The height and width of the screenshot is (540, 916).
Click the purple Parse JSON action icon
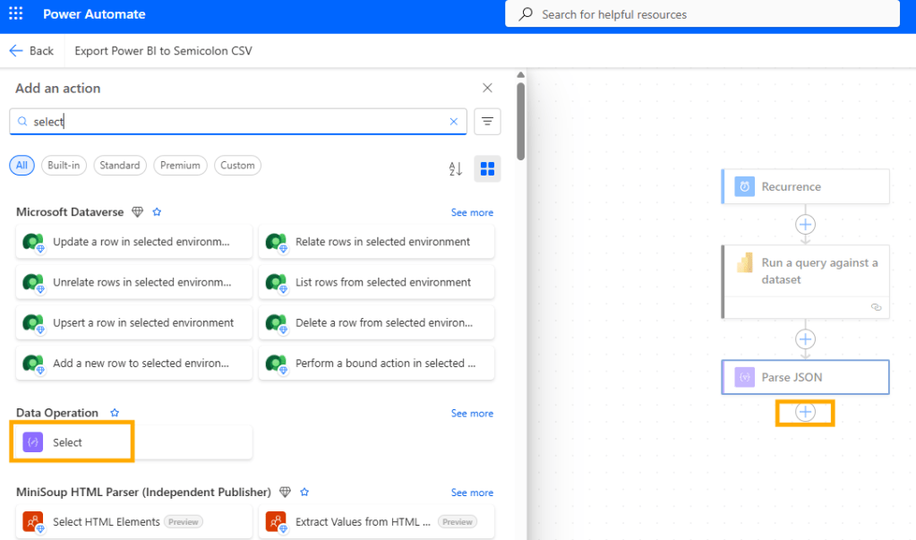click(x=743, y=377)
